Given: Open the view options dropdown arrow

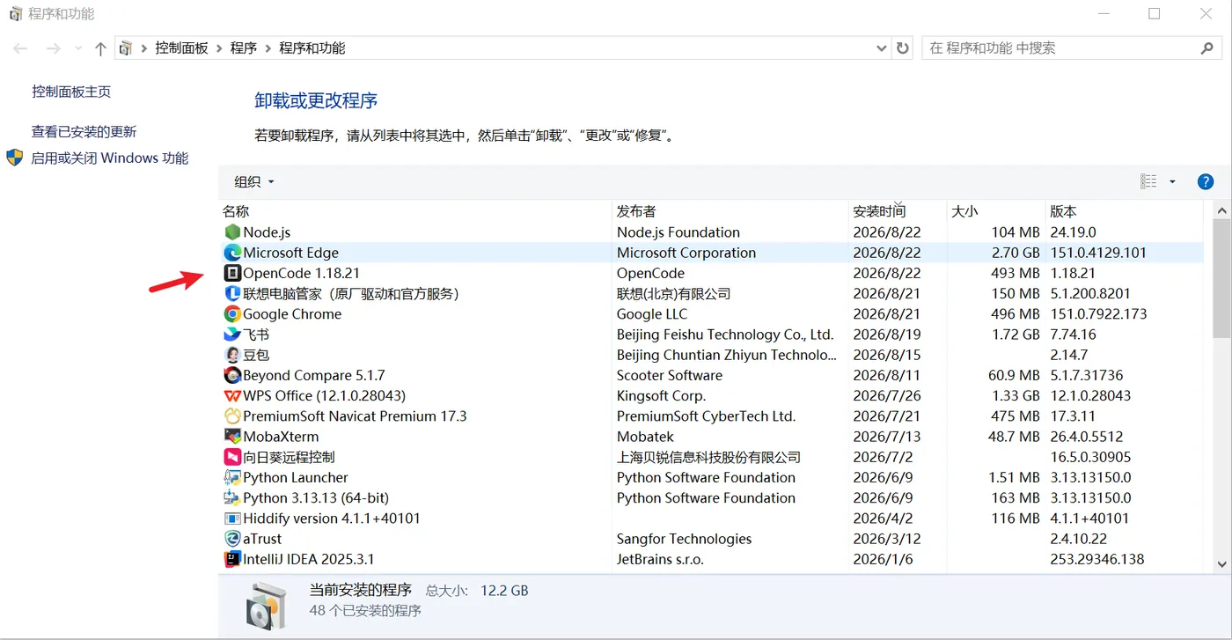Looking at the screenshot, I should (x=1172, y=181).
